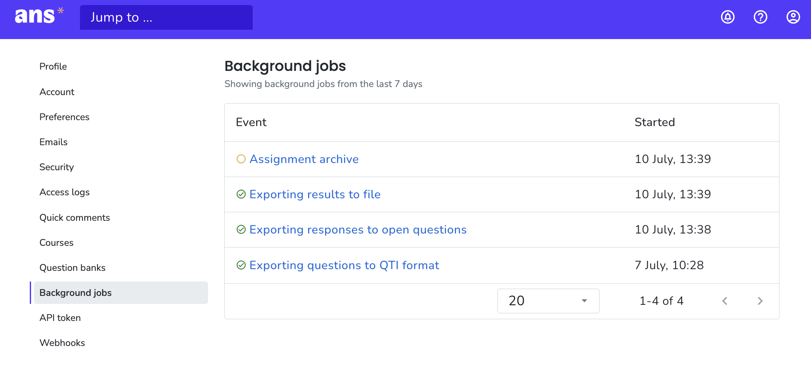The image size is (811, 377).
Task: Open the user account avatar icon
Action: pyautogui.click(x=793, y=17)
